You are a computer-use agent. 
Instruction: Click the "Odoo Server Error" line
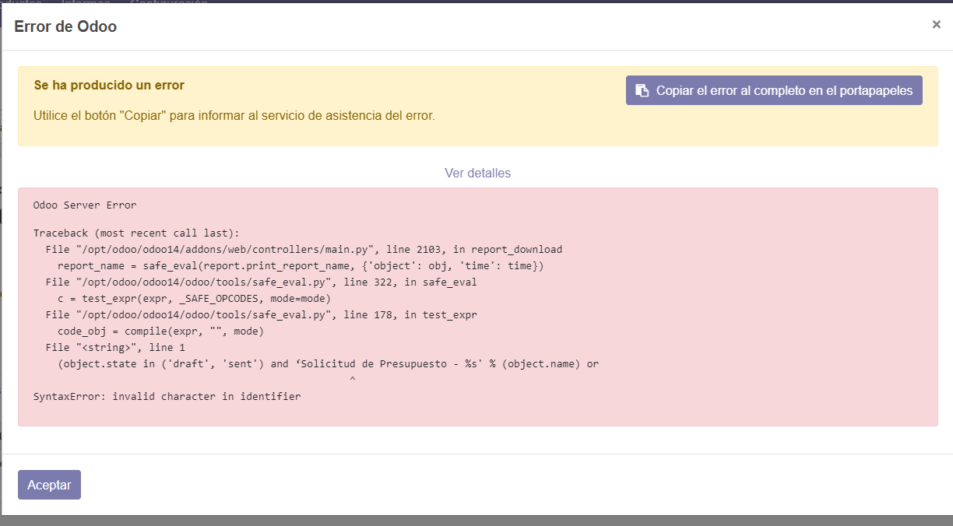pyautogui.click(x=85, y=205)
